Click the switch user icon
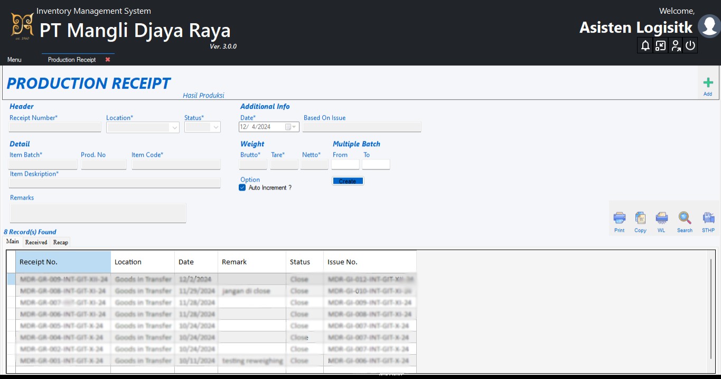This screenshot has width=721, height=379. coord(676,46)
